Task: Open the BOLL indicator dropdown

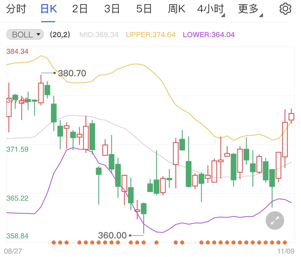Action: [25, 34]
